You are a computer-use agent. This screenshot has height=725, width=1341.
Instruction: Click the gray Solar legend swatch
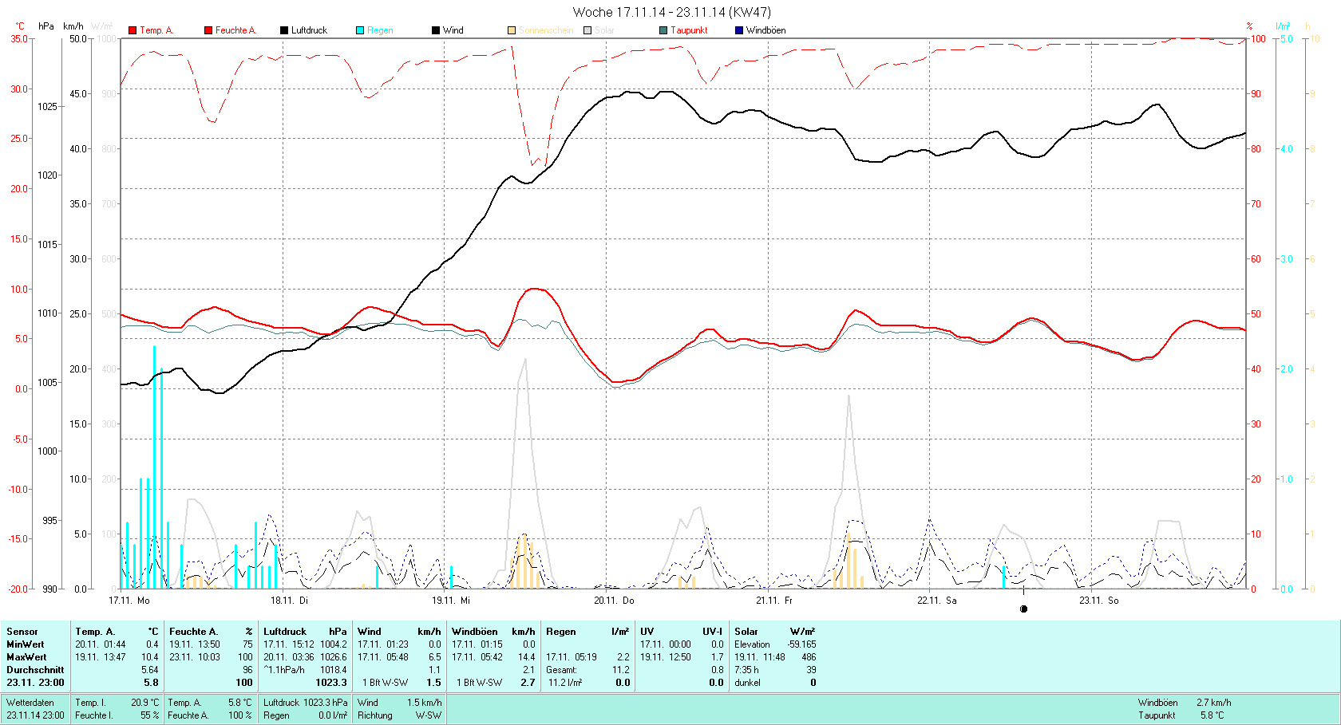(587, 30)
